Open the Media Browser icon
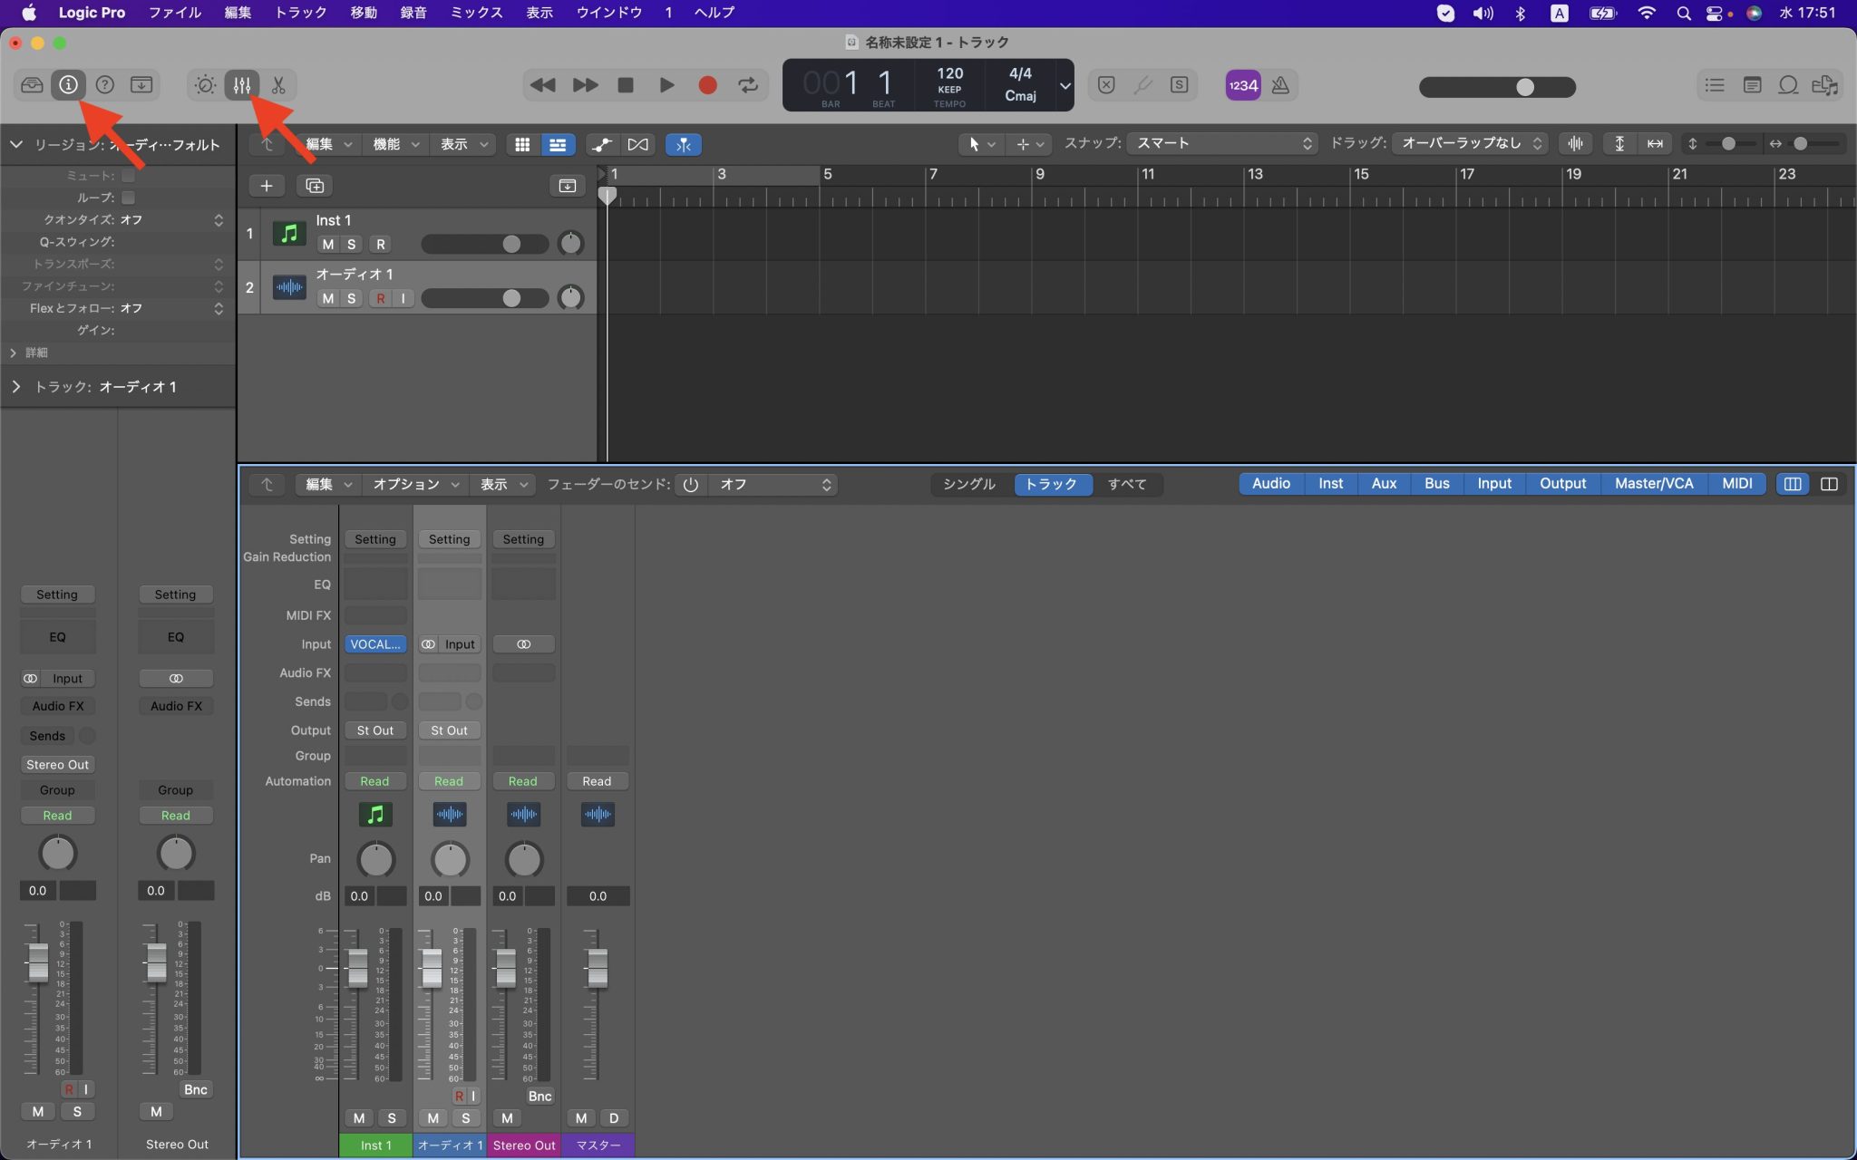 tap(1826, 84)
